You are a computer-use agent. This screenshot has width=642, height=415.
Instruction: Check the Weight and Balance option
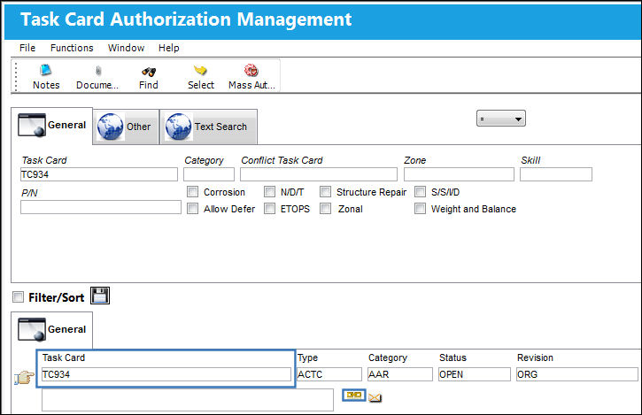pyautogui.click(x=420, y=208)
